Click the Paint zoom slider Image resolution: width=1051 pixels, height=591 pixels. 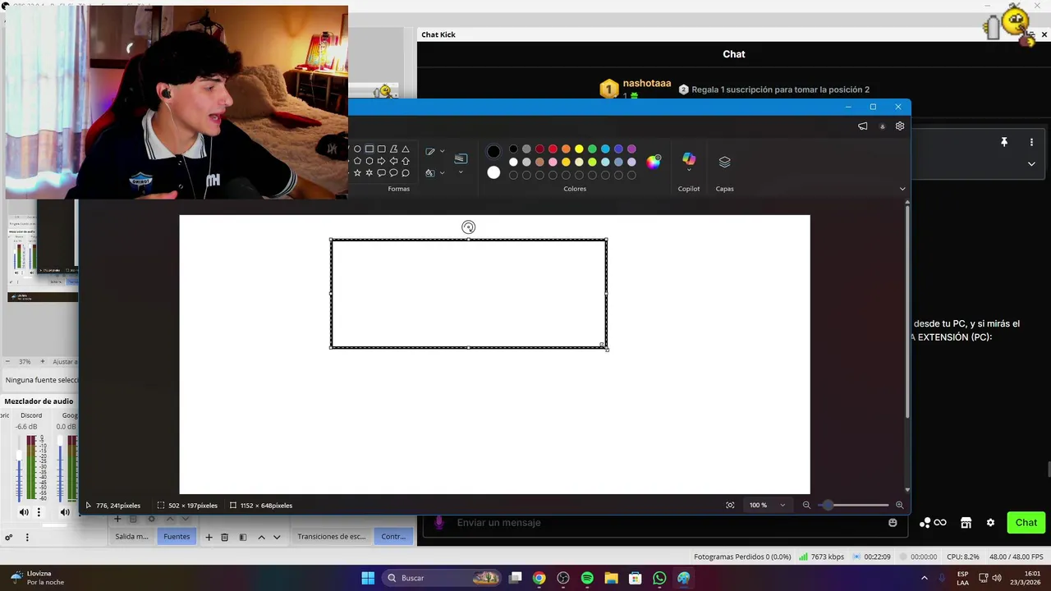pos(853,505)
